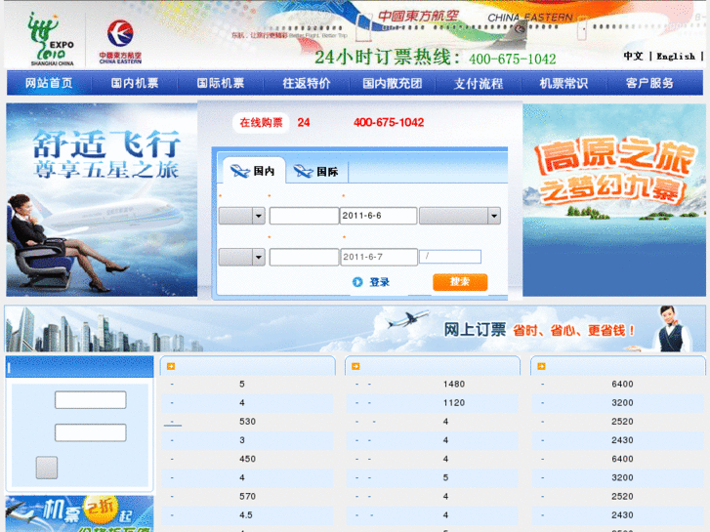The height and width of the screenshot is (532, 710).
Task: Click the 登录 link in search form
Action: [380, 282]
